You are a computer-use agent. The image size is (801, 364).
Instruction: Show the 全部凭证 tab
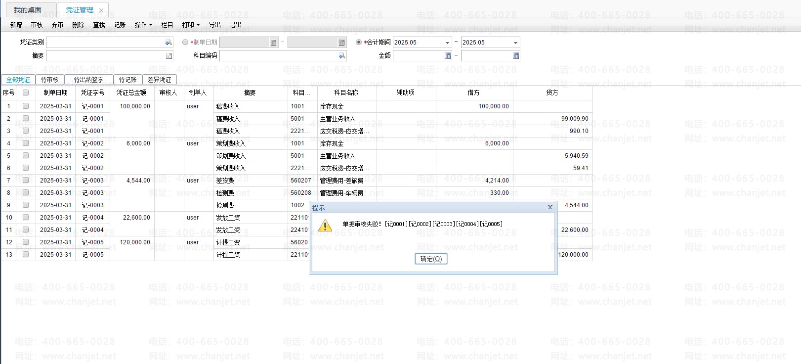click(18, 80)
